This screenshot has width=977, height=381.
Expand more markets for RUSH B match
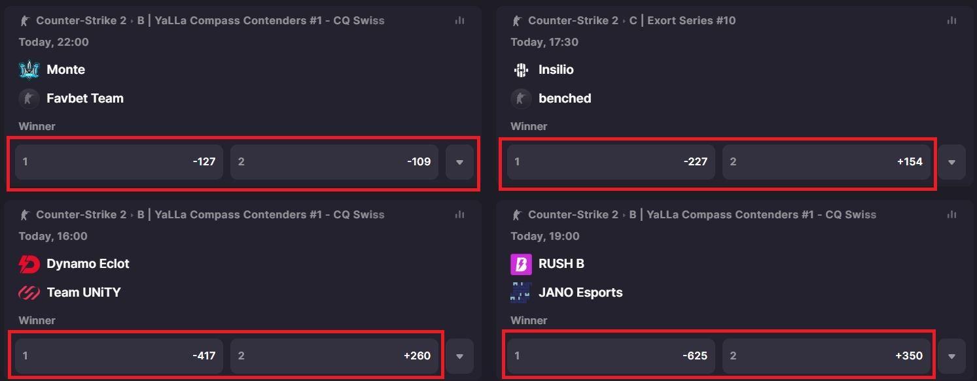(951, 356)
